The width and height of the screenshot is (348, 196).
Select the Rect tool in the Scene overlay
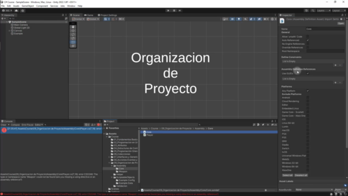[x=73, y=42]
